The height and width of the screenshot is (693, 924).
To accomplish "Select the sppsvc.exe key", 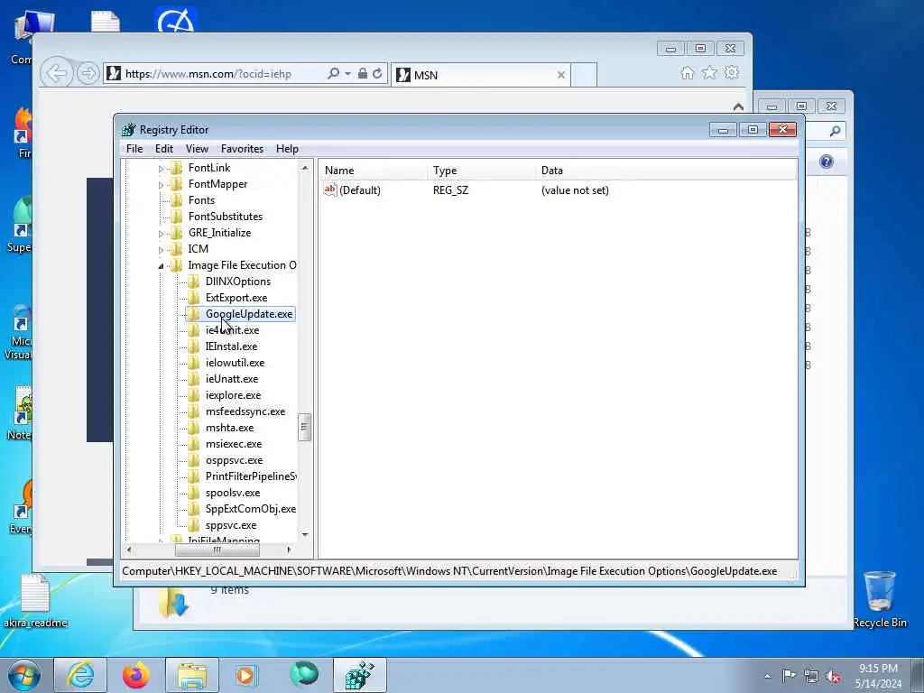I will [230, 525].
